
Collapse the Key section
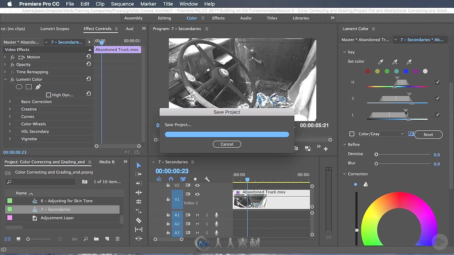(344, 52)
